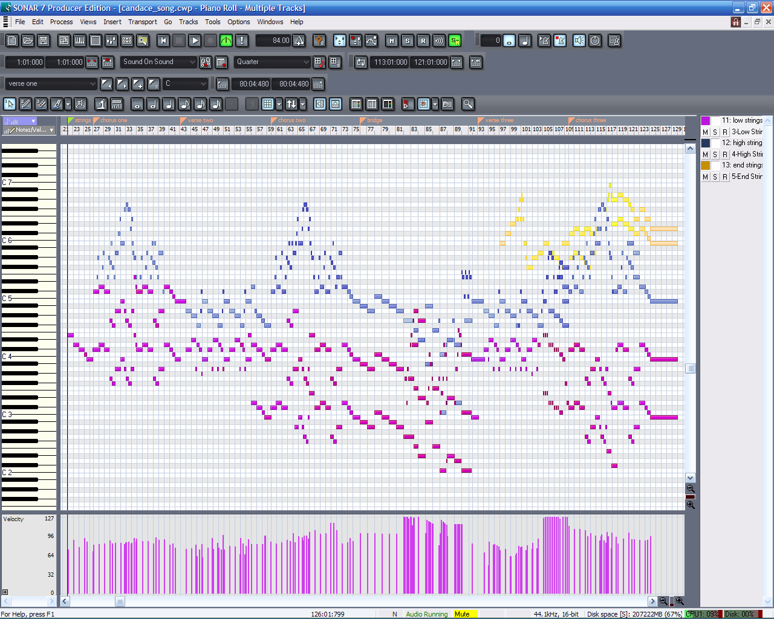Click the Reset exclamation mark button
The width and height of the screenshot is (774, 619).
[242, 41]
